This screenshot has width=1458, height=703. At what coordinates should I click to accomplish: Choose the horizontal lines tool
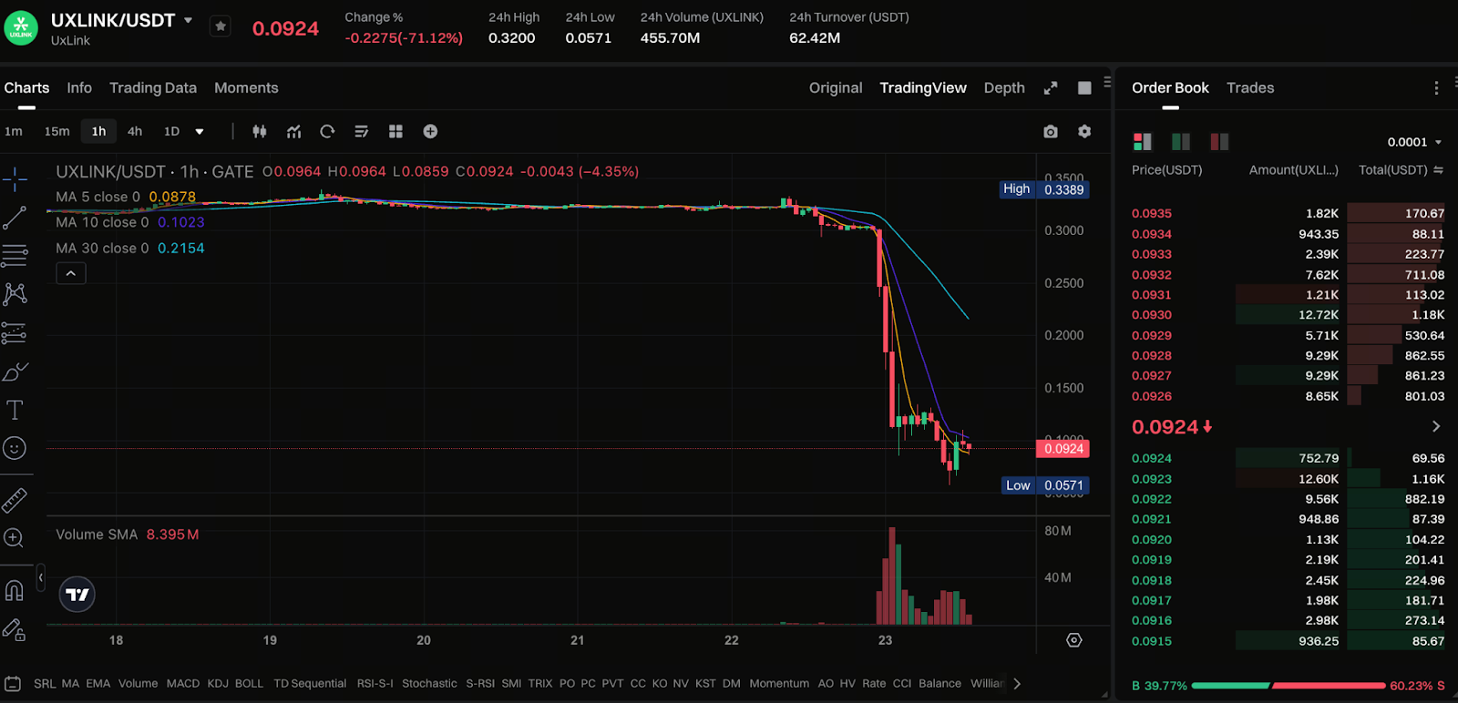(15, 256)
